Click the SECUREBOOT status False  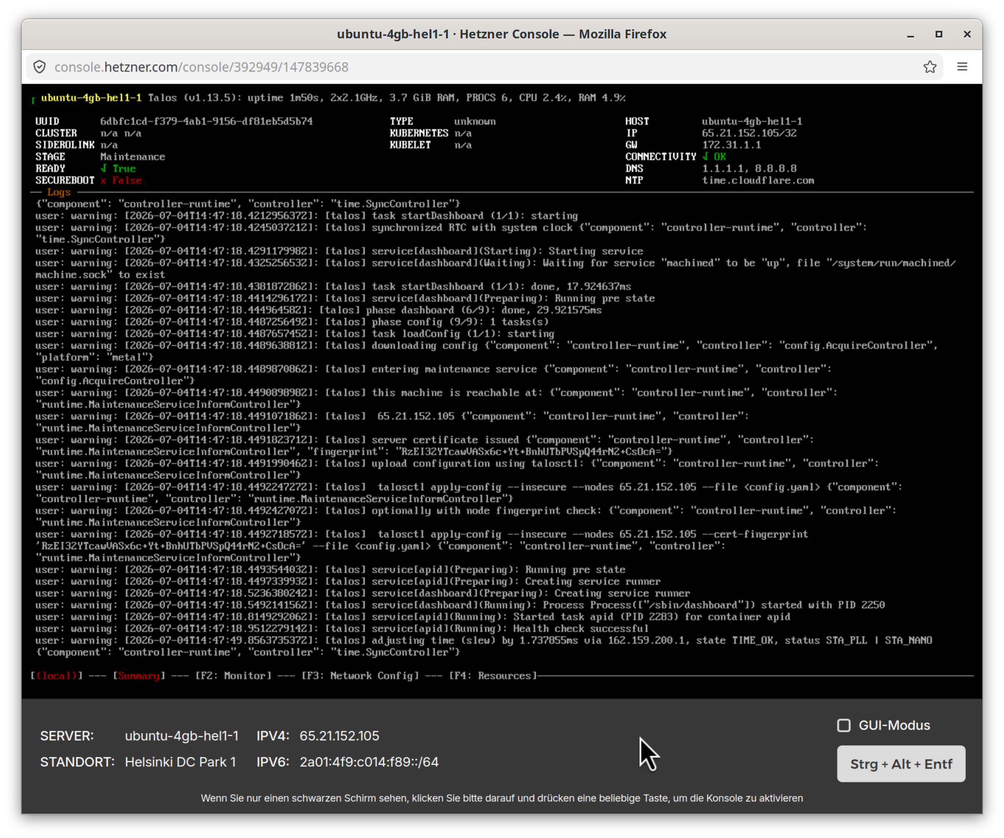[121, 181]
